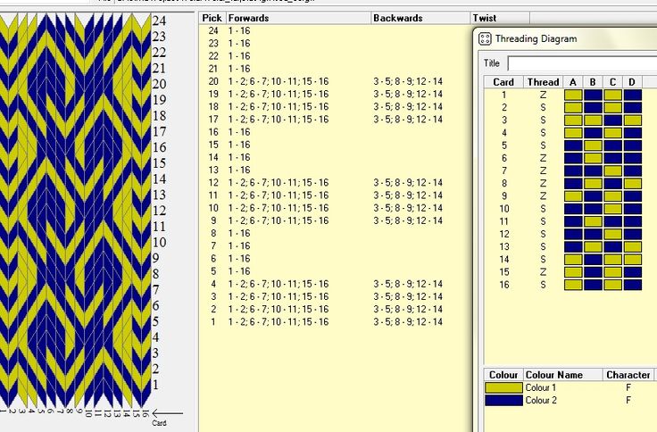
Task: Select pick number 1 row label
Action: point(213,322)
